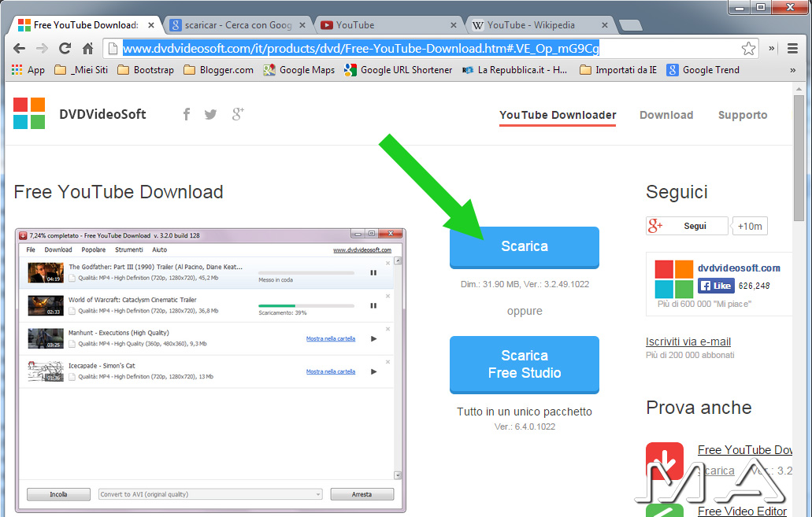Click the Google+ Segui button

click(x=687, y=226)
